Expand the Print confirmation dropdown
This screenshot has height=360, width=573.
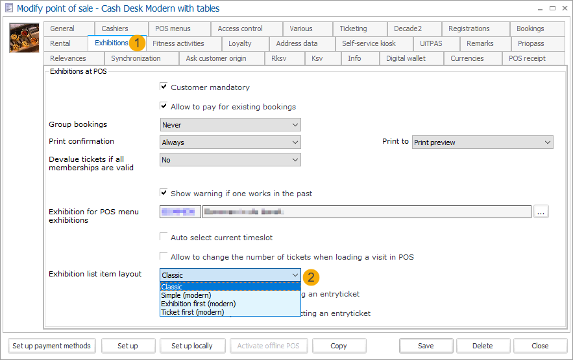click(x=230, y=142)
